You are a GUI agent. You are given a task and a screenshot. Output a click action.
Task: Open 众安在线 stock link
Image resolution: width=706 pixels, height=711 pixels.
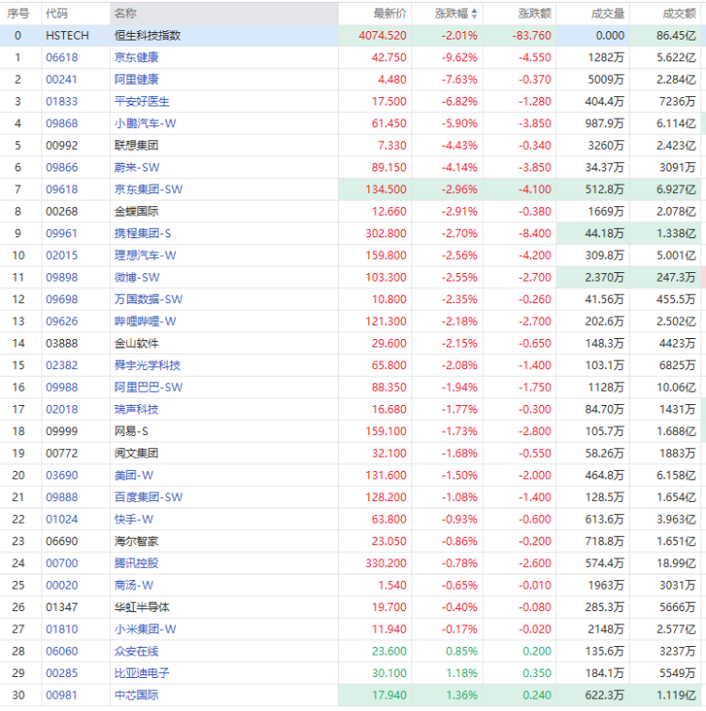click(136, 651)
